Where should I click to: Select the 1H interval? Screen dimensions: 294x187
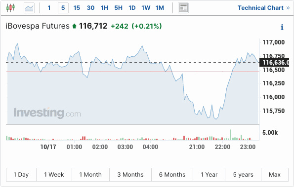pyautogui.click(x=104, y=8)
